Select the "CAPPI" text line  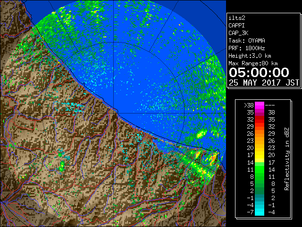point(236,26)
